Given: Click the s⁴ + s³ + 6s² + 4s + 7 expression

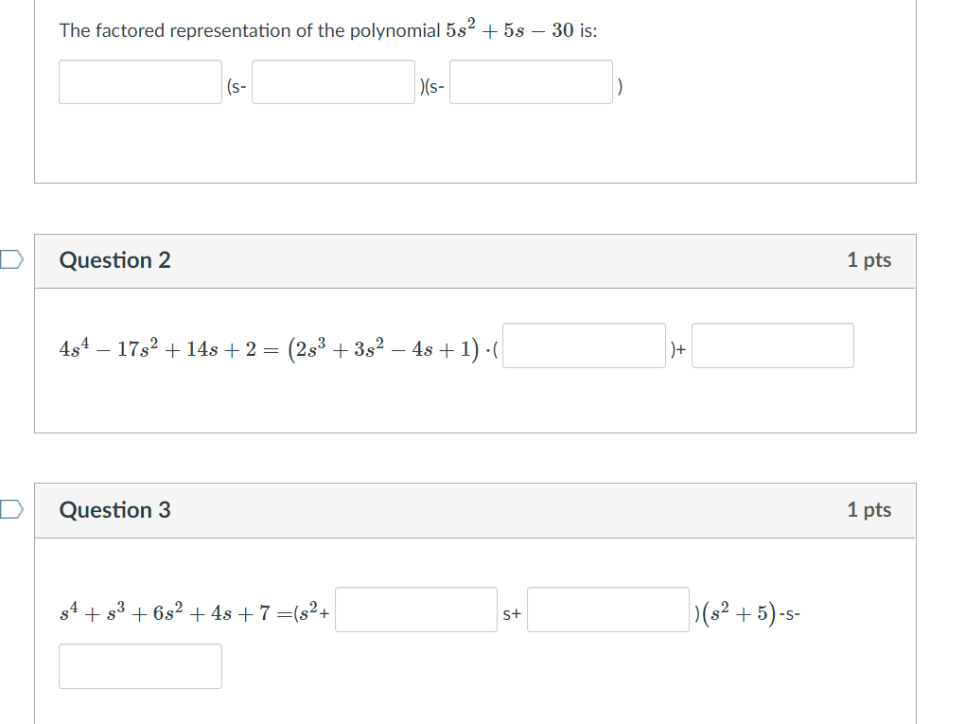Looking at the screenshot, I should point(165,612).
